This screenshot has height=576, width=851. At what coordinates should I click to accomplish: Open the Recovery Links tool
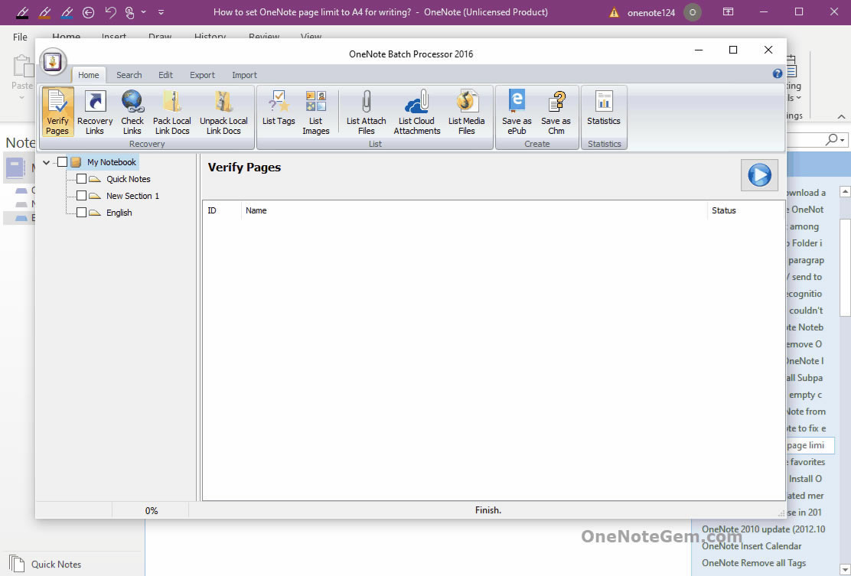tap(94, 112)
